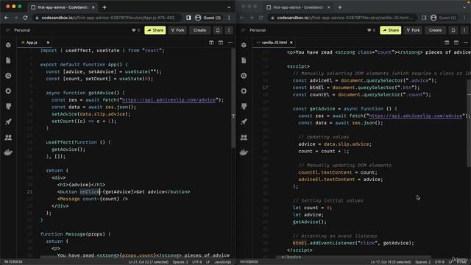This screenshot has width=471, height=265.
Task: Close the App.js editor tab
Action: click(x=48, y=43)
